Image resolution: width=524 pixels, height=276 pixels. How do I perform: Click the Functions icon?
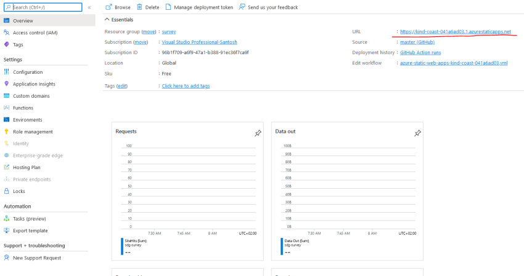pos(6,108)
